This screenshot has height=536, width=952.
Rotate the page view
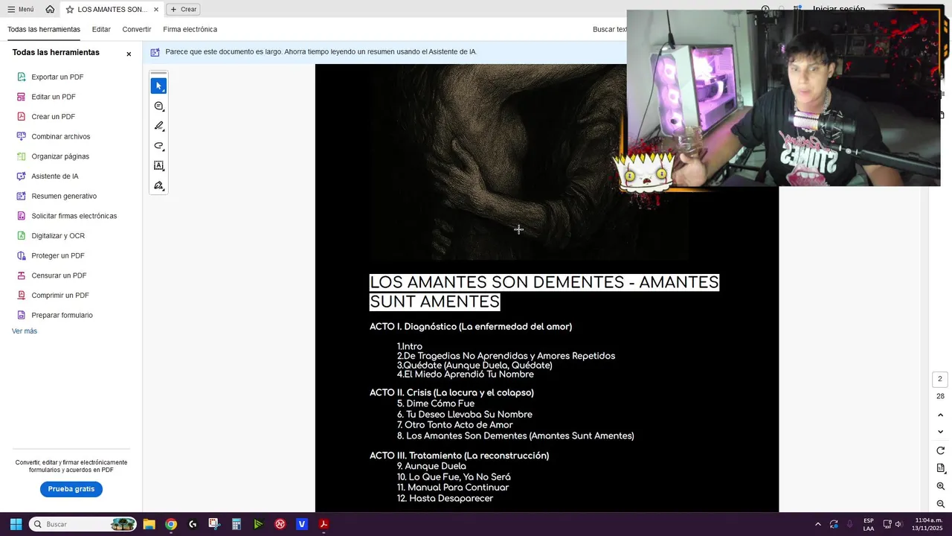[940, 451]
